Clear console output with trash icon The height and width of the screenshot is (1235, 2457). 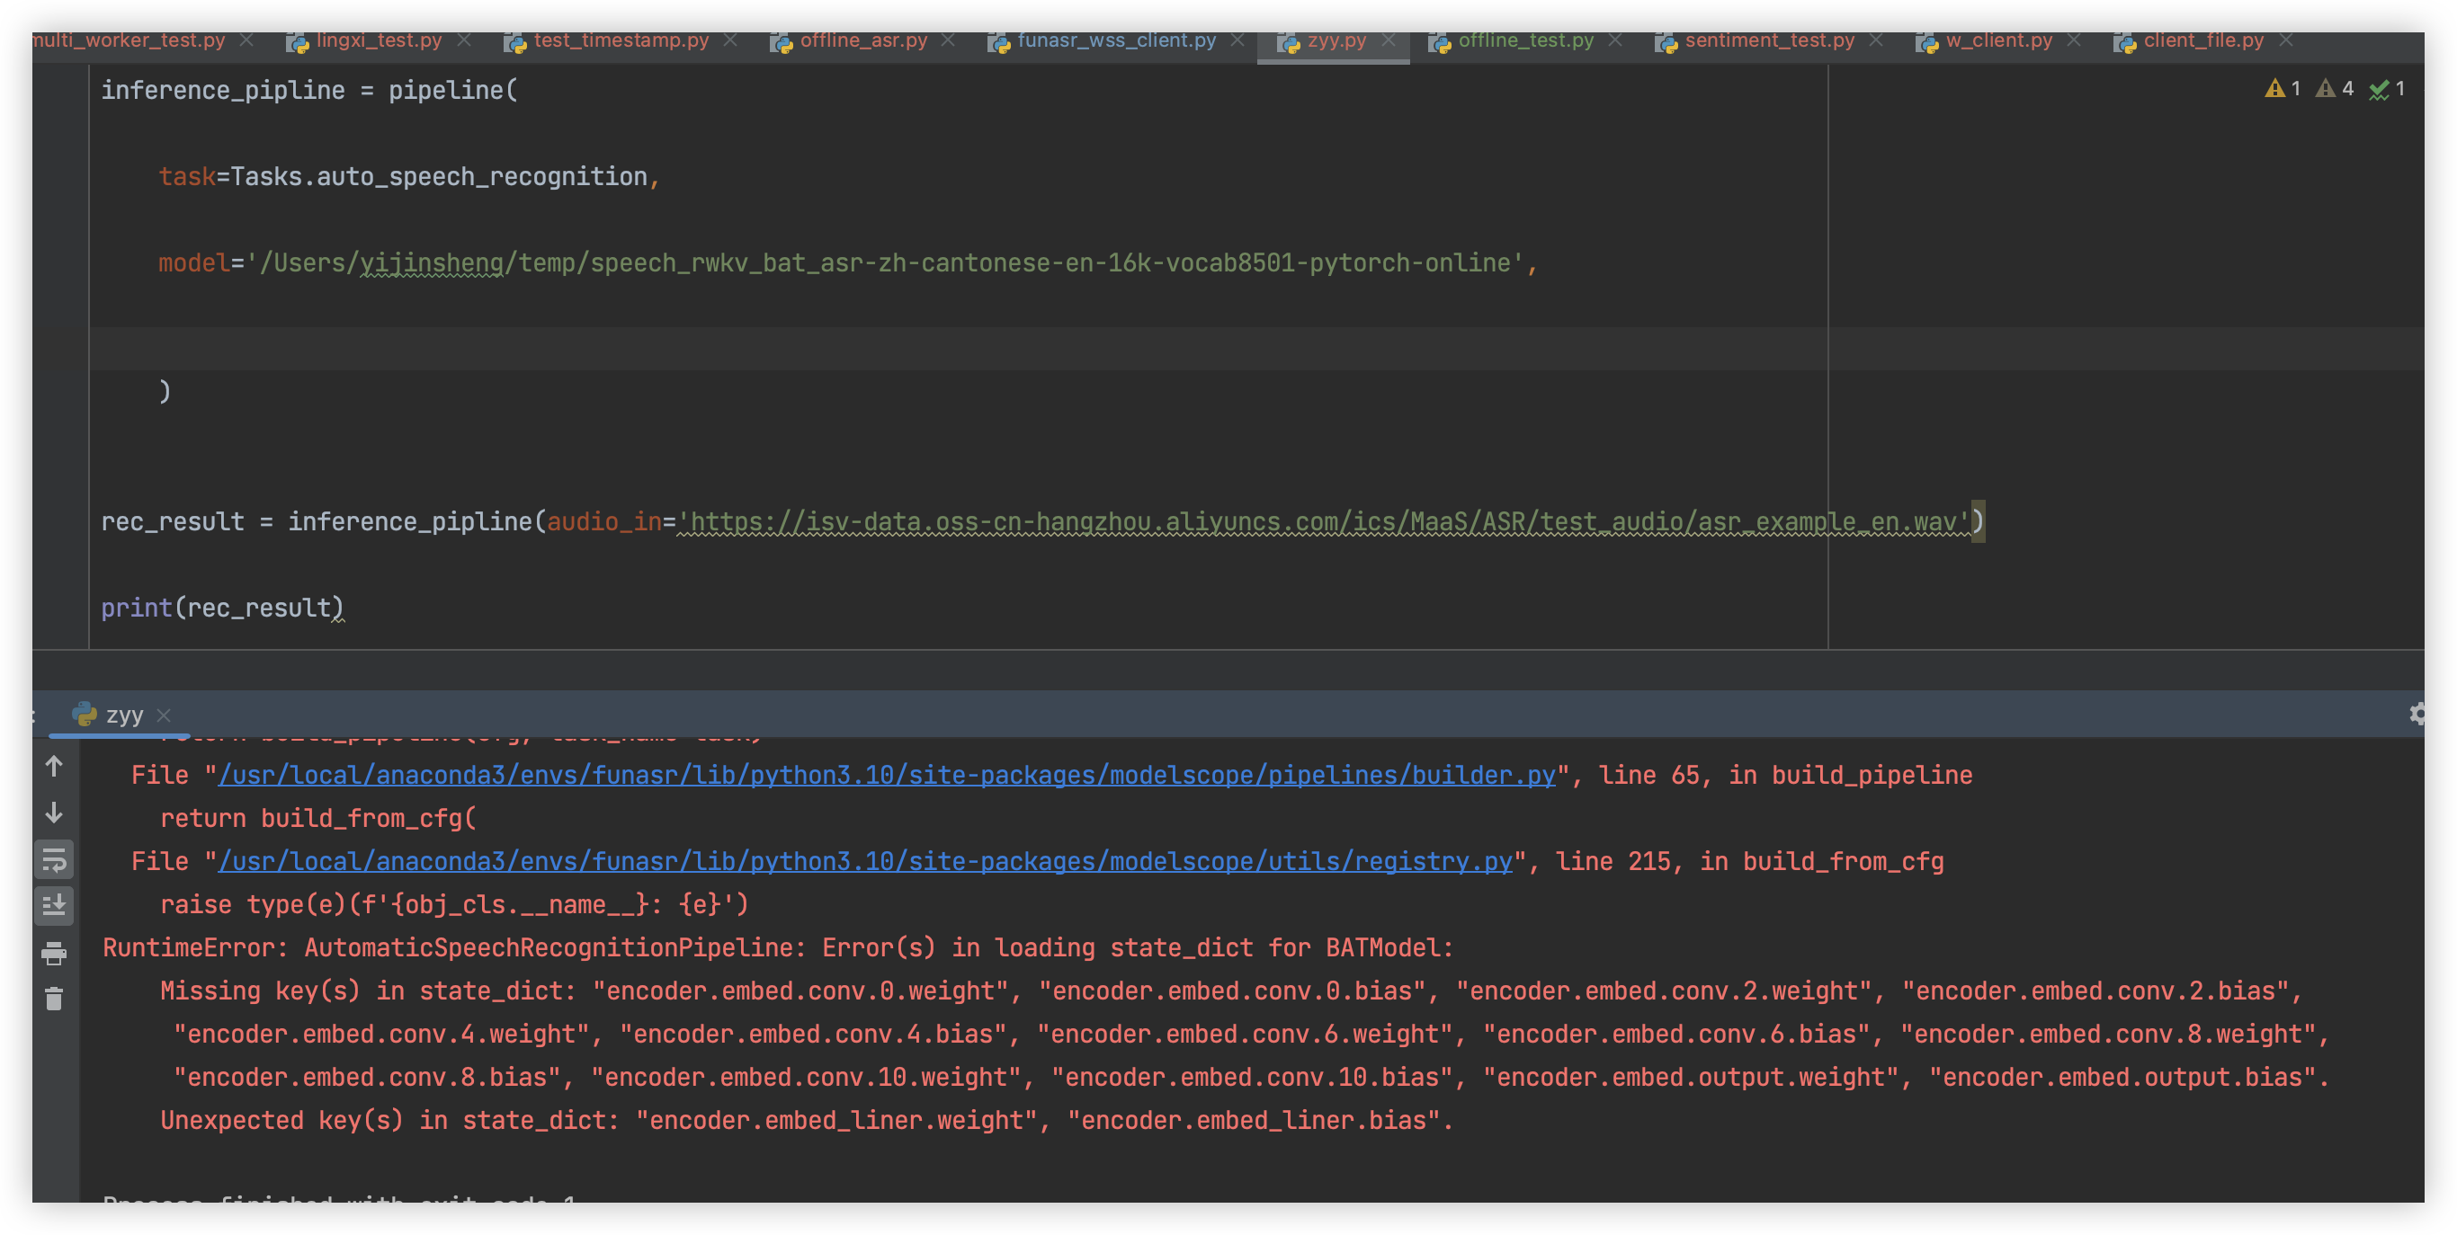coord(54,999)
